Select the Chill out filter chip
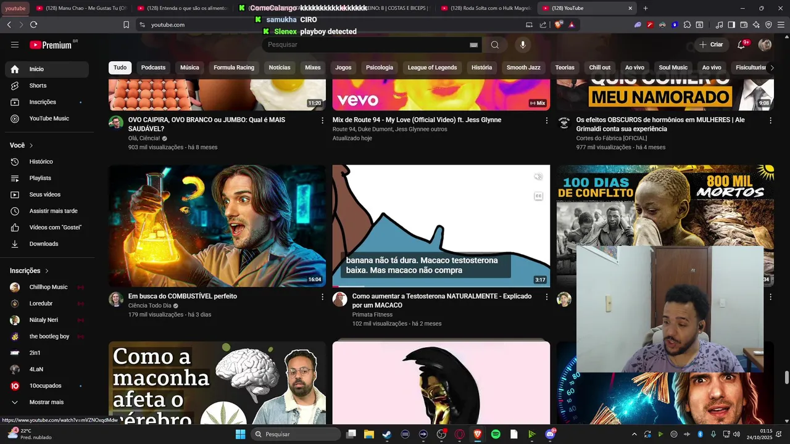The image size is (790, 444). click(599, 68)
